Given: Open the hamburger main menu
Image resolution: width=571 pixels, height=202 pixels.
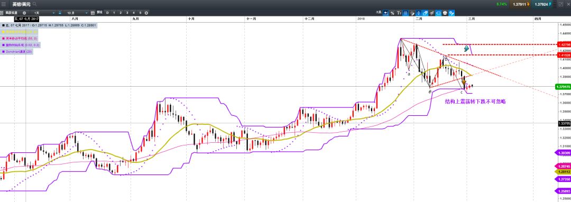Looking at the screenshot, I should point(4,4).
